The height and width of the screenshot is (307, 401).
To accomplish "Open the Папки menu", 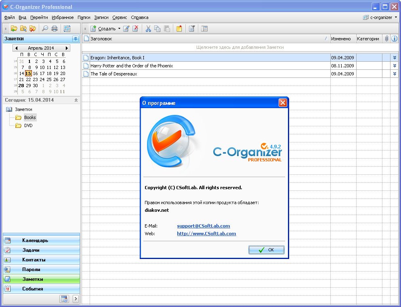I will tap(84, 17).
